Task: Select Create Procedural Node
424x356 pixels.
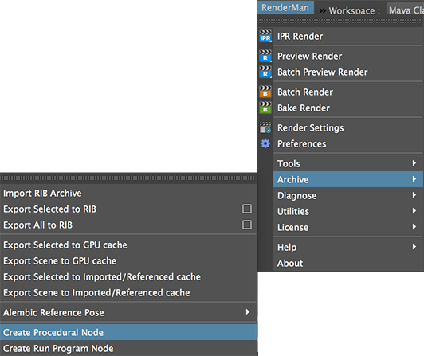Action: point(128,332)
